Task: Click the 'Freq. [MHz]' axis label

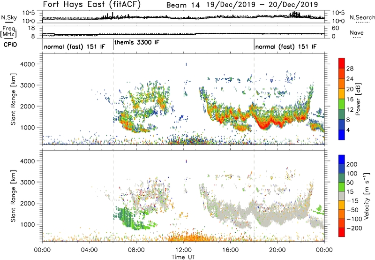Action: 8,31
